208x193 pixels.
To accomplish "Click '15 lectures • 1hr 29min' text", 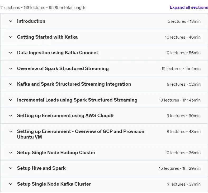I will (180, 168).
